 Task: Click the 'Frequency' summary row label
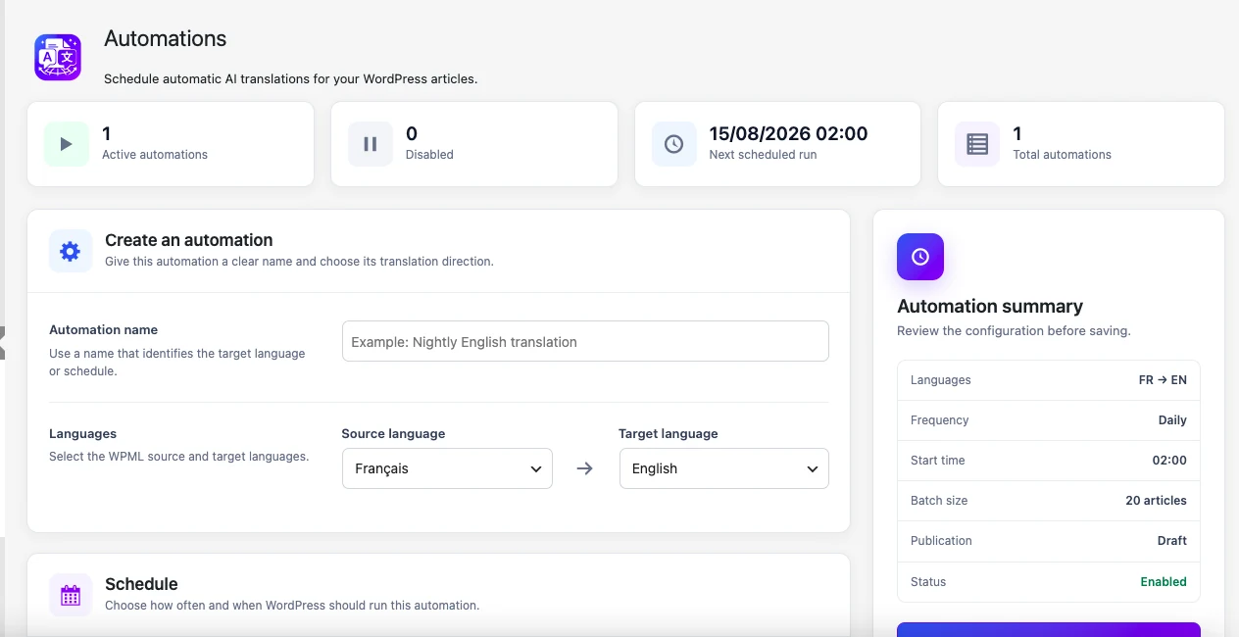pos(939,420)
